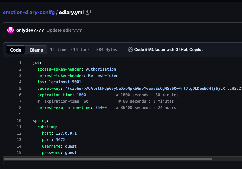The width and height of the screenshot is (242, 169).
Task: Click the horizontal scrollbar below the code
Action: tap(108, 159)
